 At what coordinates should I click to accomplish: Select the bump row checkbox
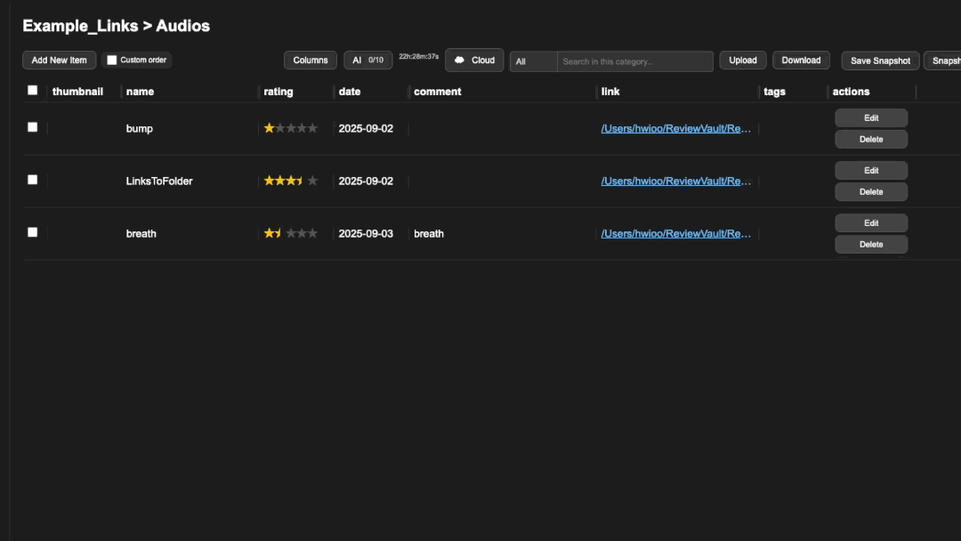[x=33, y=127]
